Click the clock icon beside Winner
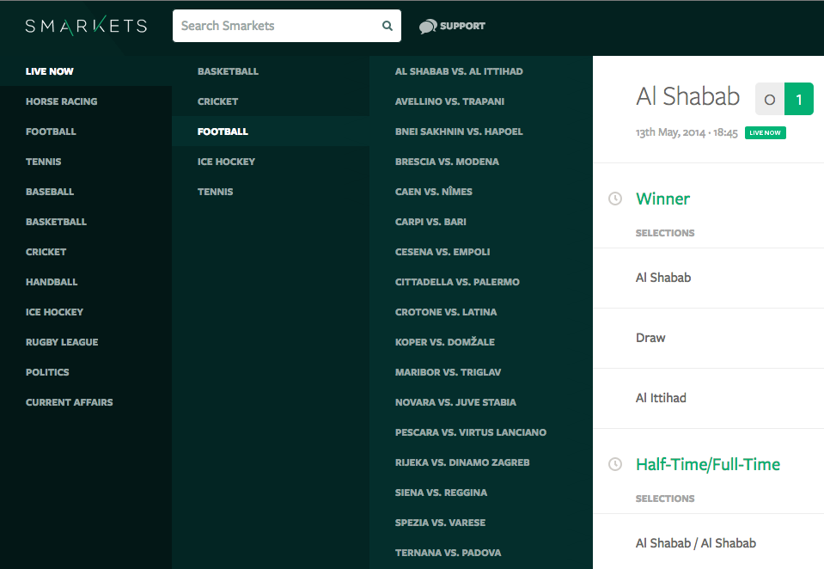Viewport: 824px width, 569px height. (x=615, y=199)
